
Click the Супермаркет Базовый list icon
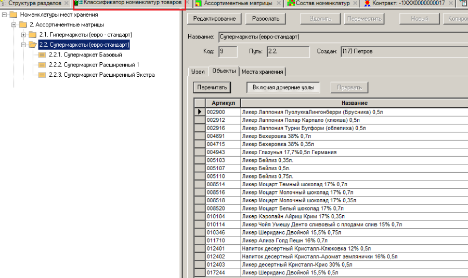pos(42,55)
